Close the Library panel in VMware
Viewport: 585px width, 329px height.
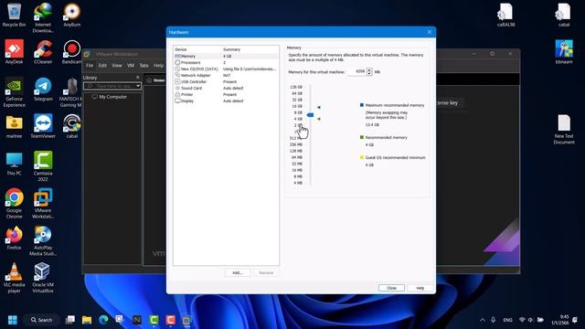[x=138, y=77]
